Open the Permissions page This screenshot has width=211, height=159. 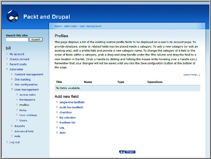pyautogui.click(x=27, y=100)
